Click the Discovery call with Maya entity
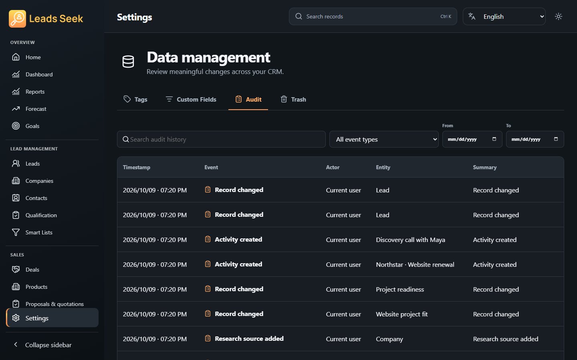 [x=411, y=240]
